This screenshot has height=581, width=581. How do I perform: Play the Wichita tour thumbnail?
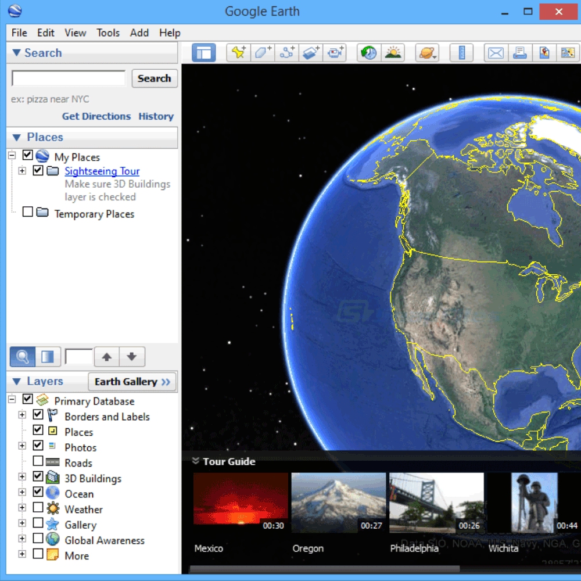(535, 503)
